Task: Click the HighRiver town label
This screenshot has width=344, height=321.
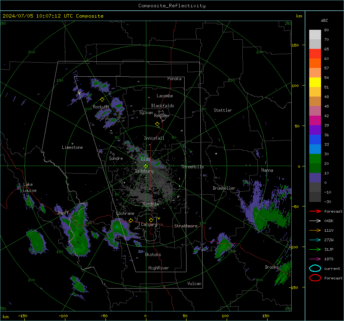Action: click(x=159, y=268)
